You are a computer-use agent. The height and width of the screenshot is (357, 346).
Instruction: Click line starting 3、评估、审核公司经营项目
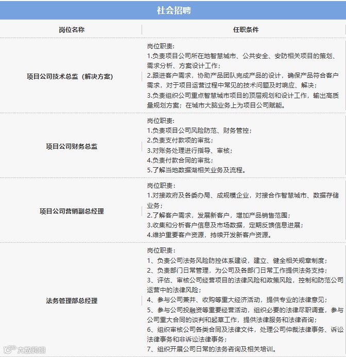(x=245, y=280)
